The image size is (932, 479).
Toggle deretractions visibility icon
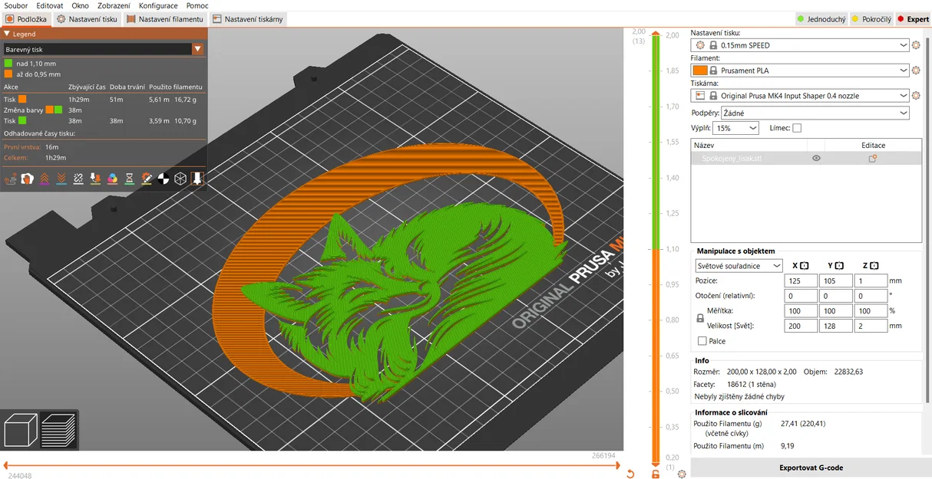pyautogui.click(x=61, y=179)
